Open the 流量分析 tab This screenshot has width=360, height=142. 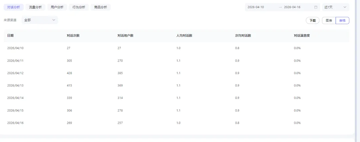pyautogui.click(x=35, y=7)
